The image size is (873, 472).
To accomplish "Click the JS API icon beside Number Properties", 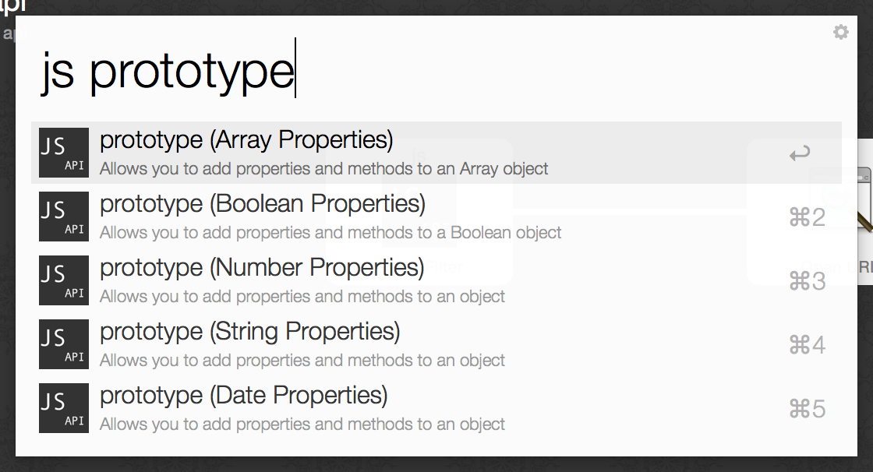I will tap(64, 280).
